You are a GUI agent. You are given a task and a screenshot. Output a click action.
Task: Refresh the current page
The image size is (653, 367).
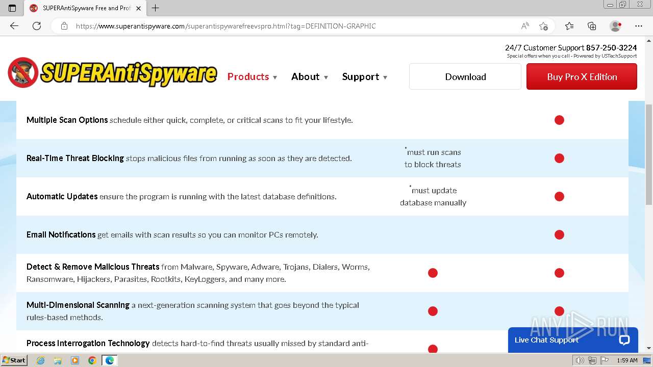tap(37, 26)
